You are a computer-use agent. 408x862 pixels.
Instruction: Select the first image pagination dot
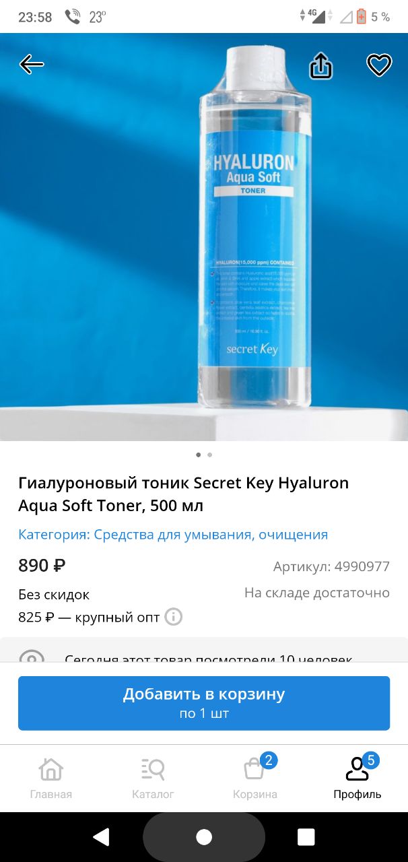tap(198, 455)
